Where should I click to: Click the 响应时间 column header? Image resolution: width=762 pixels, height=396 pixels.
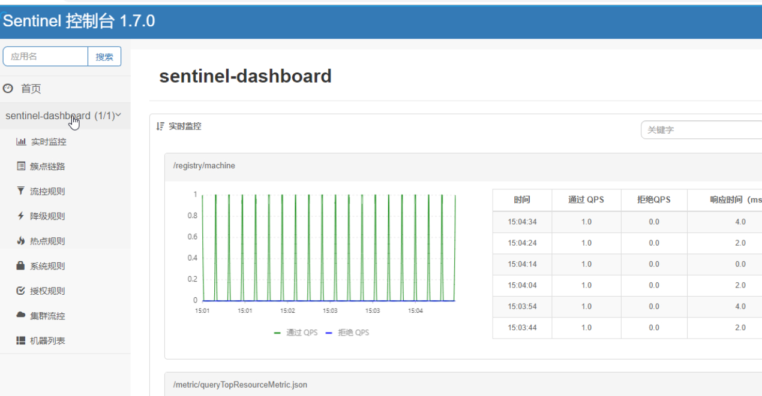(x=725, y=200)
